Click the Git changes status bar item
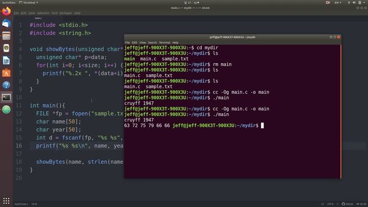This screenshot has height=207, width=368. [362, 204]
